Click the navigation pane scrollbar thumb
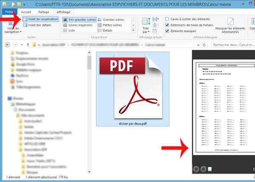 pos(89,62)
